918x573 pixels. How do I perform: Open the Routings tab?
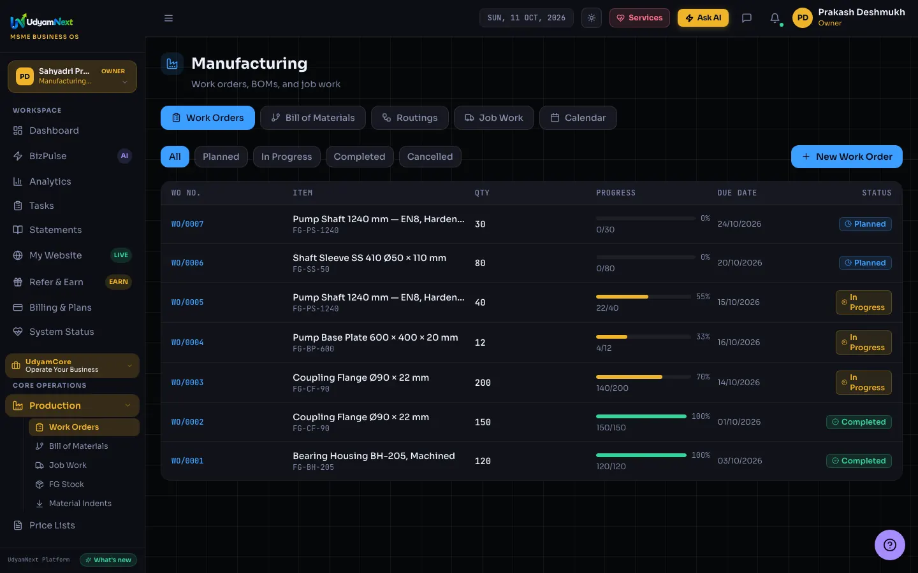(410, 118)
